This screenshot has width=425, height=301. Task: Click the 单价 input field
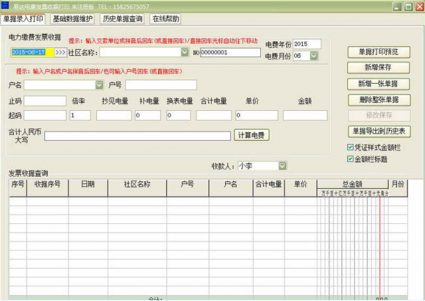click(257, 116)
